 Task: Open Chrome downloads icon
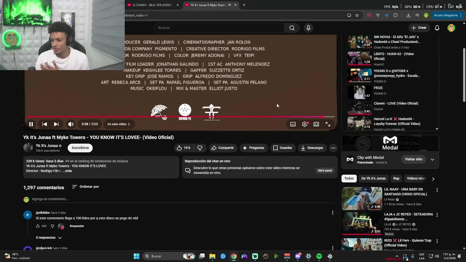408,15
